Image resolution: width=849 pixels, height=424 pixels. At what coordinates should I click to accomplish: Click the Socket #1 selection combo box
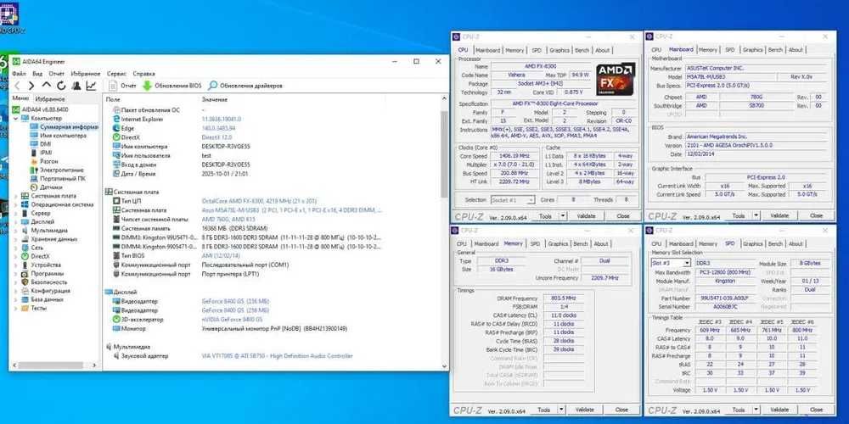pos(512,200)
